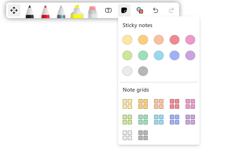Select the rainbow galaxy pen
This screenshot has height=164, width=250.
61,11
